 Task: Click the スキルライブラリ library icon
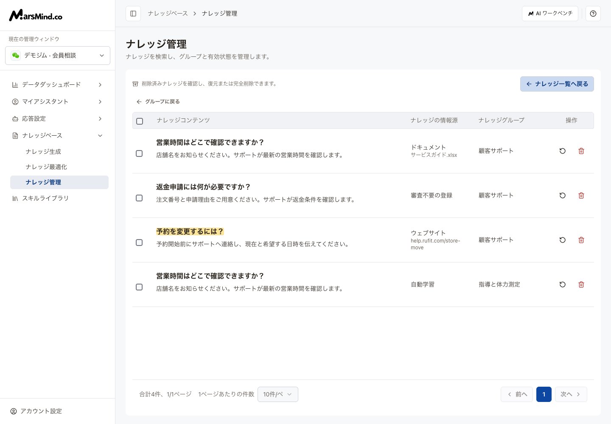[15, 198]
